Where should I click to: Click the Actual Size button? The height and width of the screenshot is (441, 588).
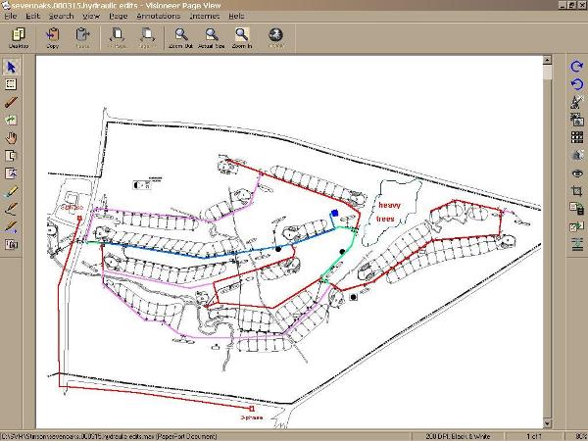(x=211, y=37)
